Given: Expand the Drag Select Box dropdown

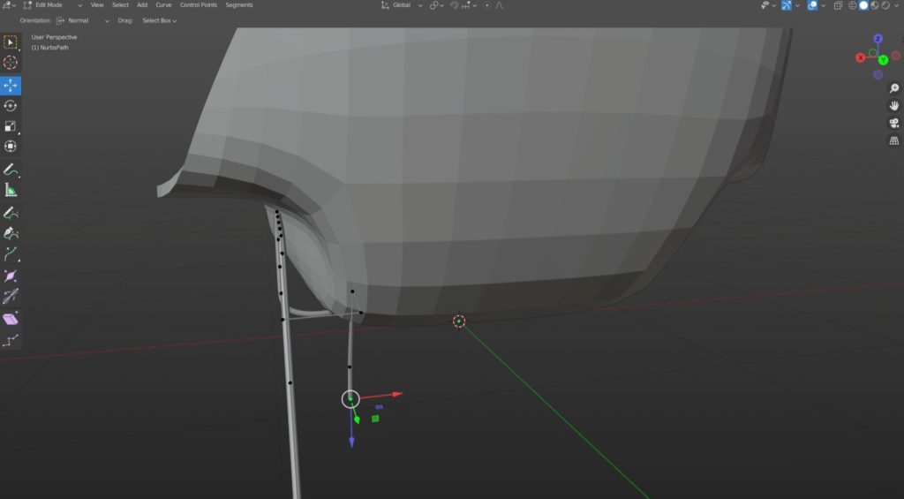Looking at the screenshot, I should (159, 20).
